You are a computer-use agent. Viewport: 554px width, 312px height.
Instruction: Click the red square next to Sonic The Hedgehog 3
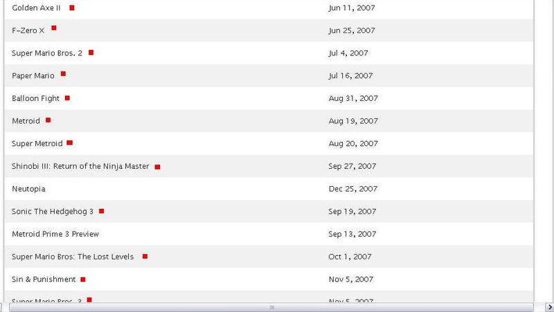click(x=101, y=212)
